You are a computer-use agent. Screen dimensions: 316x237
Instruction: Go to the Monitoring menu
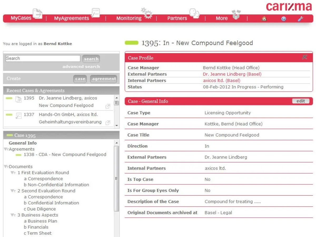[x=129, y=18]
